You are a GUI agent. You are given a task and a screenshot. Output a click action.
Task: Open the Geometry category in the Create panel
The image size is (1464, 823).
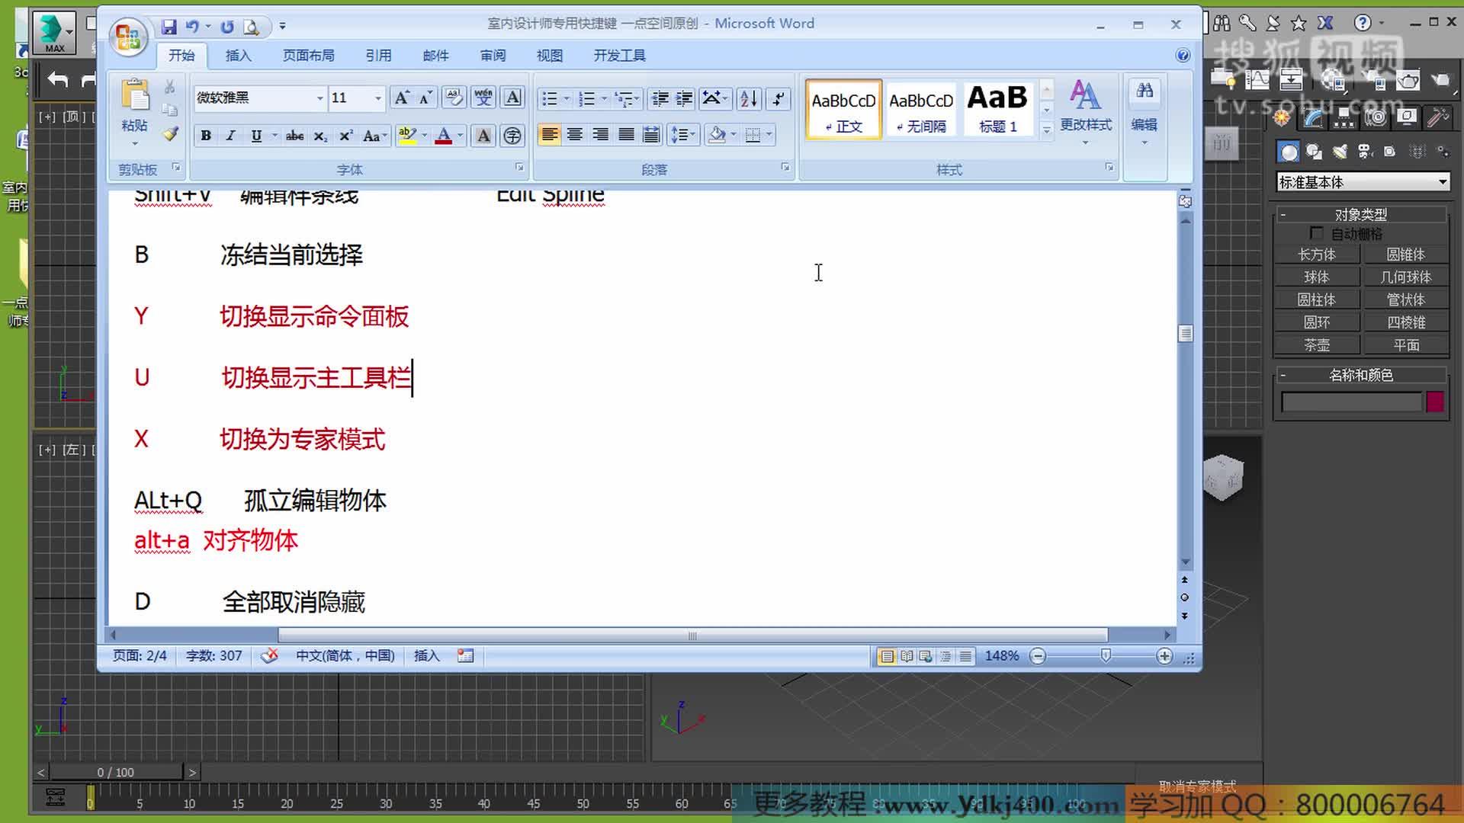pos(1289,152)
